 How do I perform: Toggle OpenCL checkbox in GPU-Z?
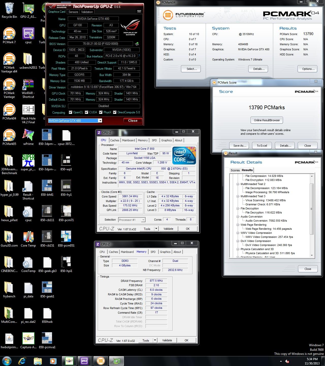pos(70,112)
